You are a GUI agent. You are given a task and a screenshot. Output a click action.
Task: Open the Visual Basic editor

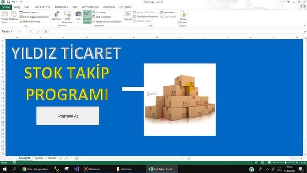coord(4,17)
